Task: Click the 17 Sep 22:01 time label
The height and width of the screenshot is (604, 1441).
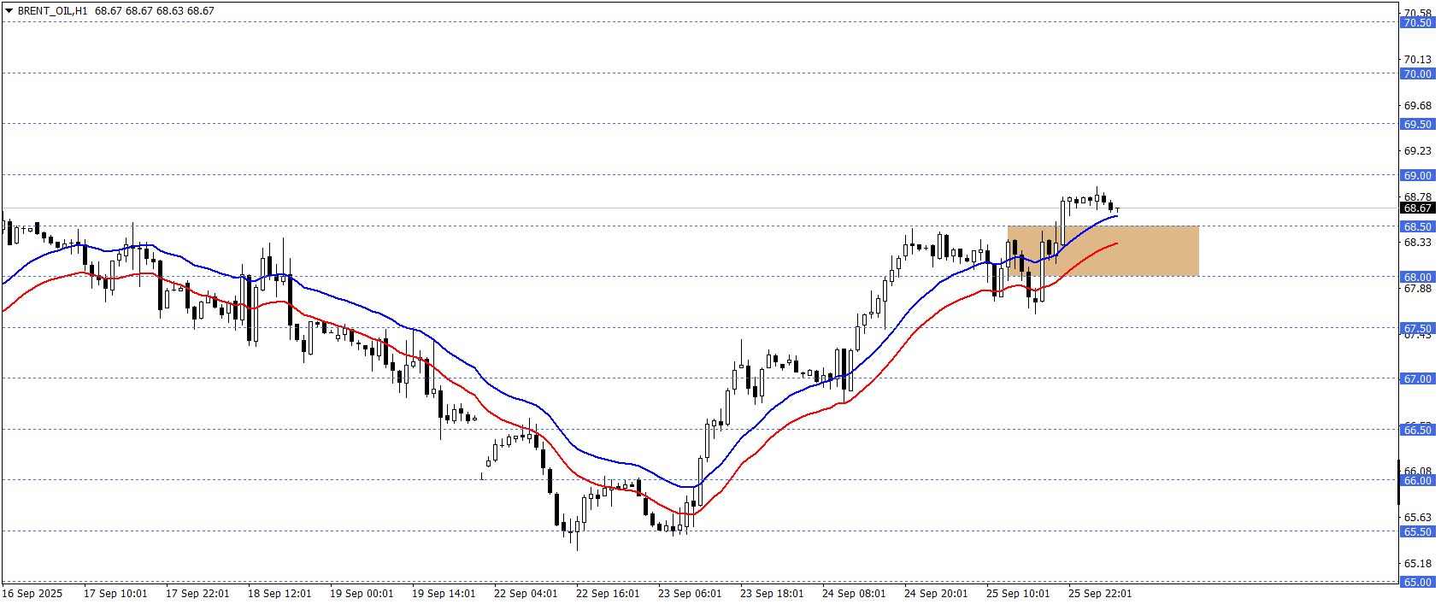Action: 197,594
